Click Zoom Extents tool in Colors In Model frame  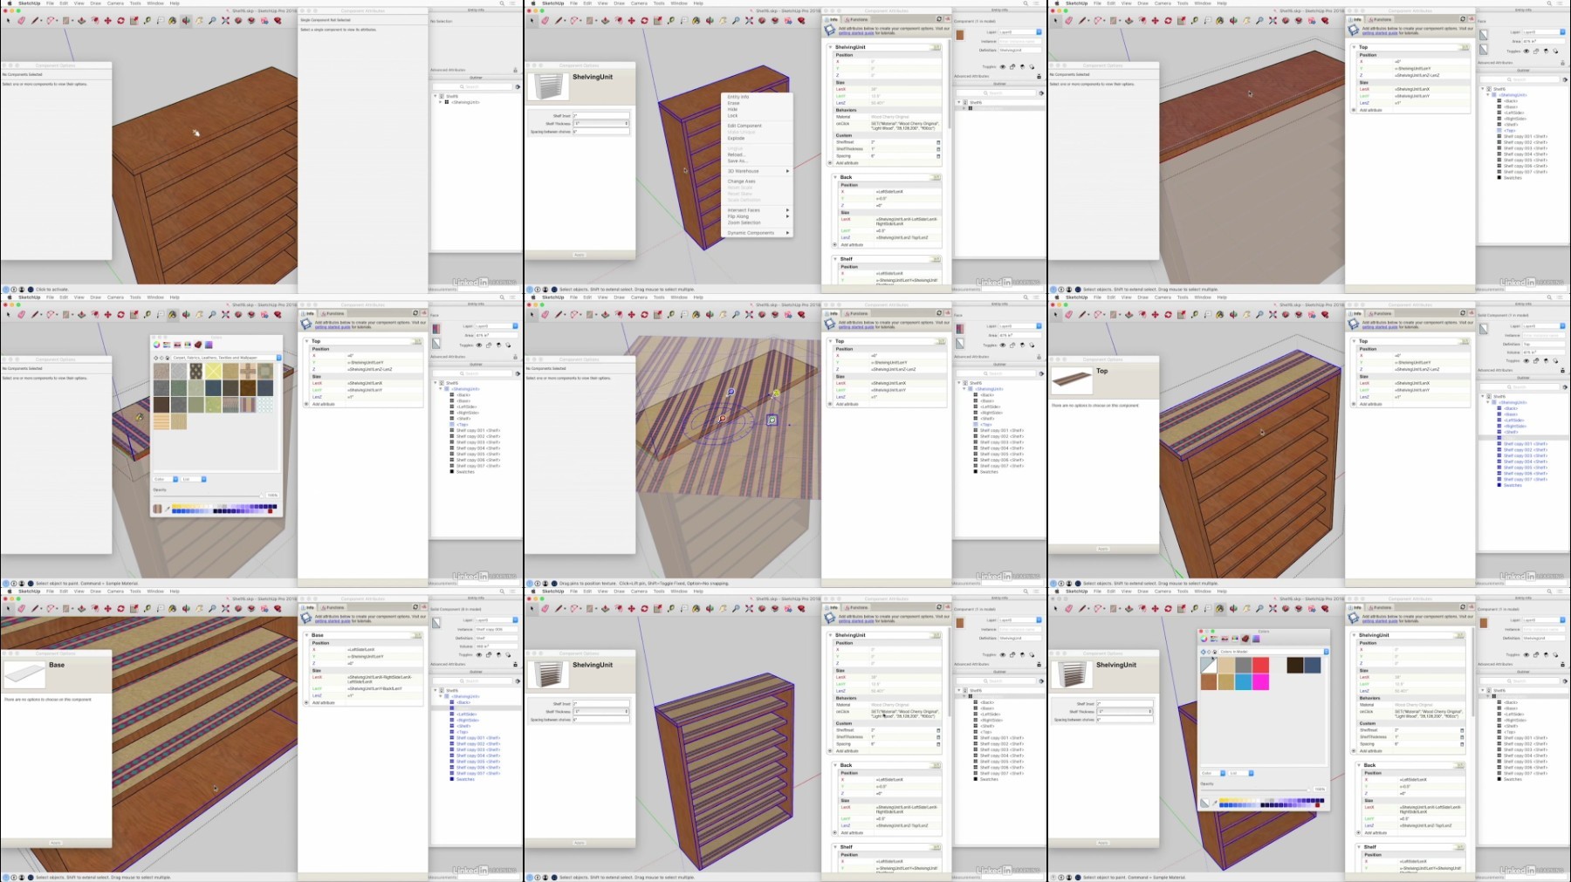1273,608
